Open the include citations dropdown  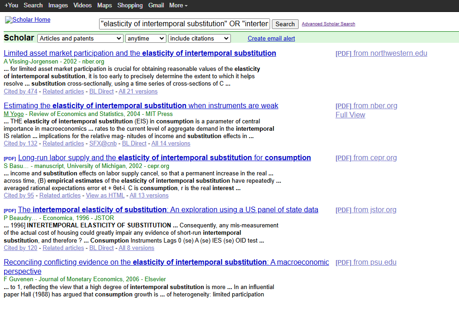[200, 38]
